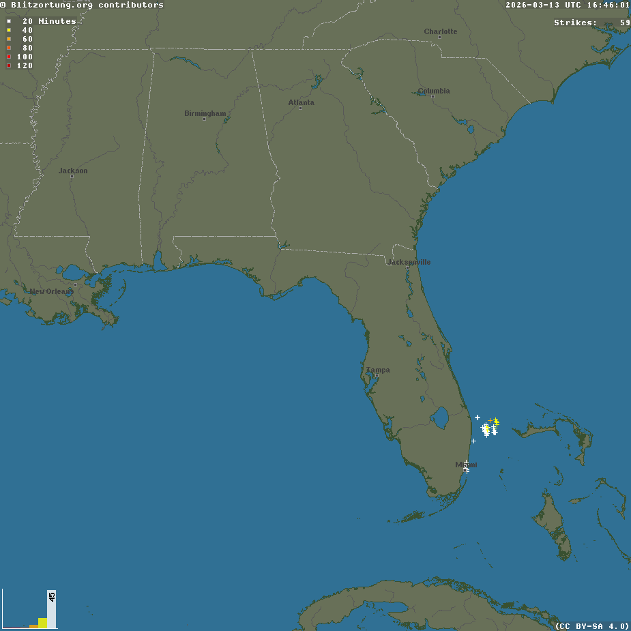
Task: Select the Charlotte city marker
Action: 440,37
